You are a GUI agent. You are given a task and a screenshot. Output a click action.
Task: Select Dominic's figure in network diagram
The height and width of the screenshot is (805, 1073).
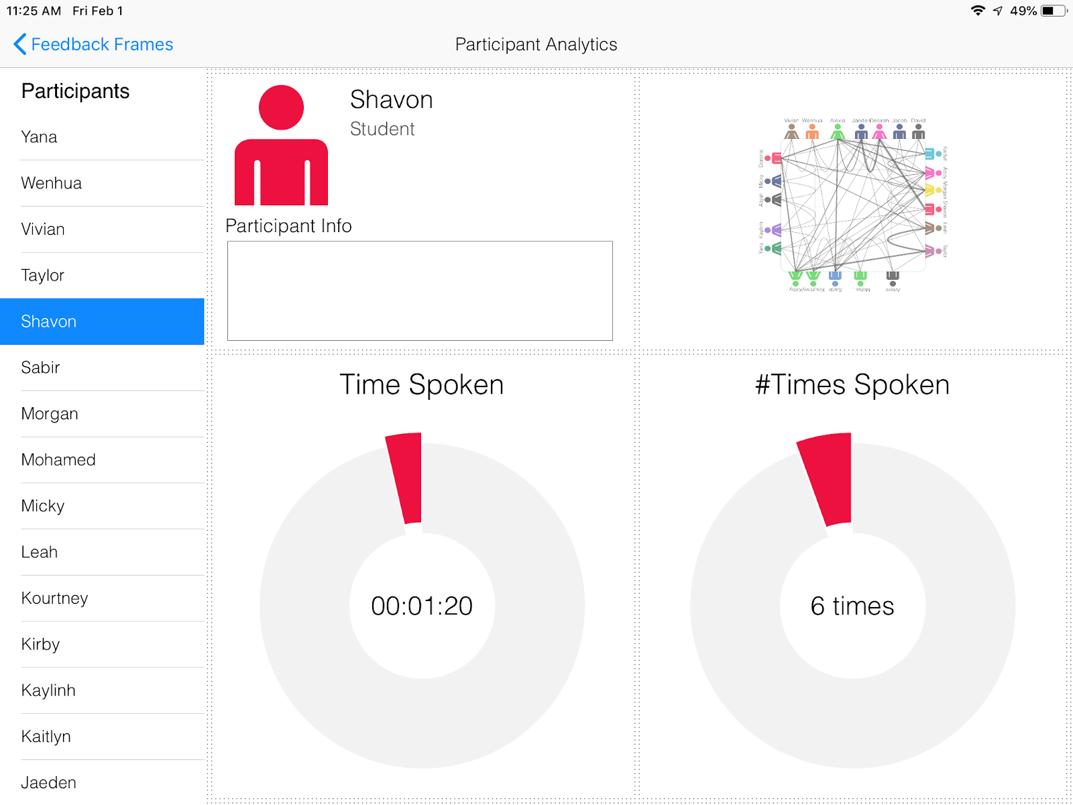[773, 158]
